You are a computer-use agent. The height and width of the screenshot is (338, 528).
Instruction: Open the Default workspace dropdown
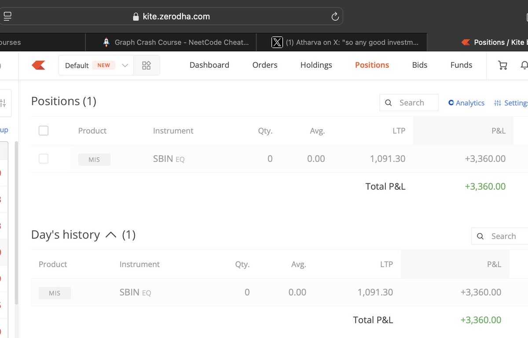click(96, 66)
